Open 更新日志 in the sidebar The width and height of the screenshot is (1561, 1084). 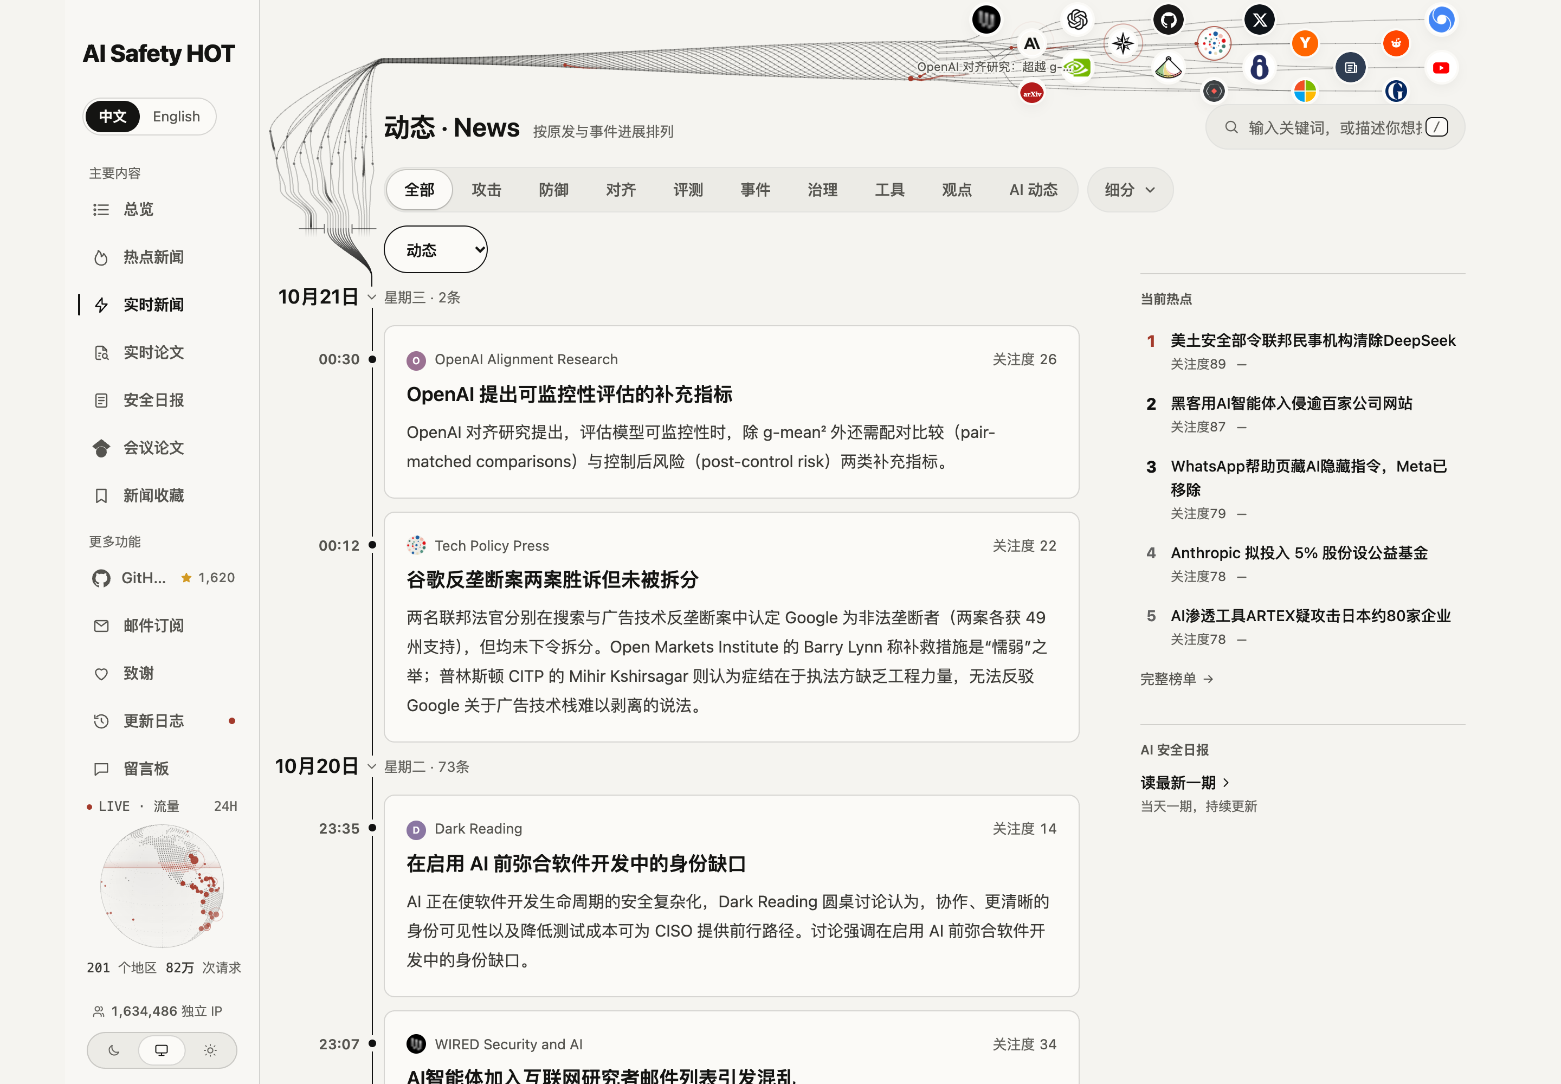point(162,721)
